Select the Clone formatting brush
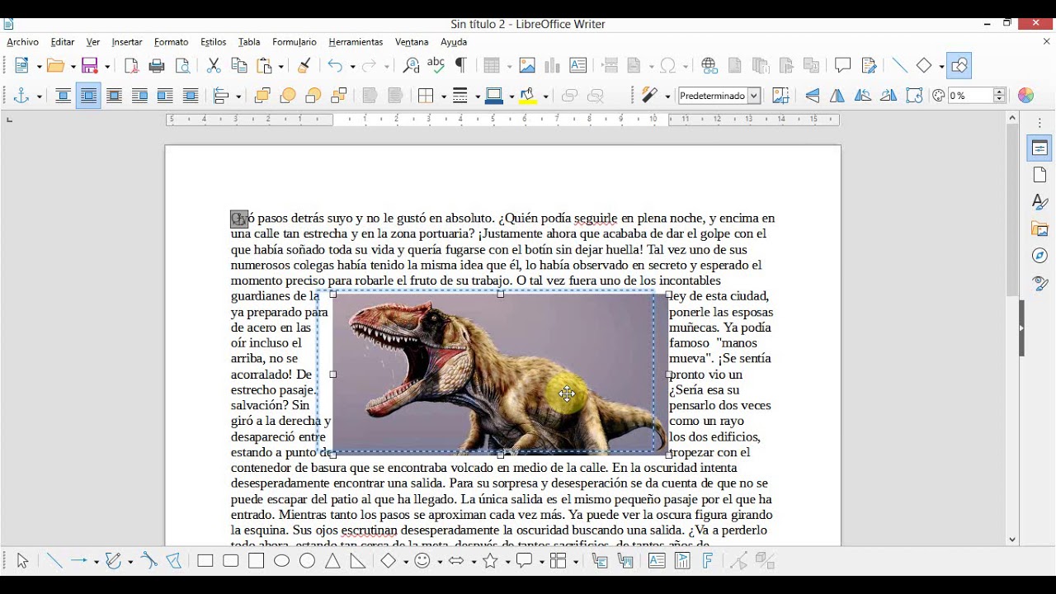Viewport: 1056px width, 594px height. click(x=304, y=66)
